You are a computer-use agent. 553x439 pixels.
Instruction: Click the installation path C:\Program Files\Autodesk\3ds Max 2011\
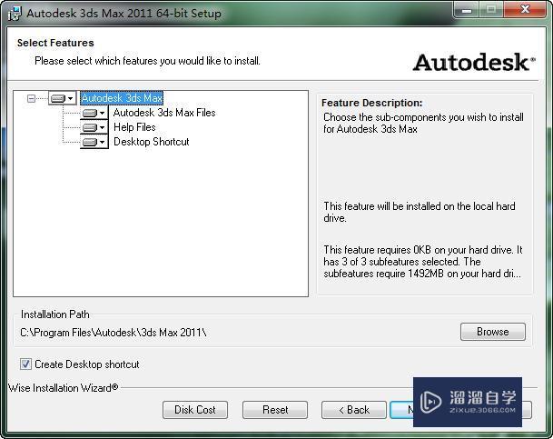point(114,333)
